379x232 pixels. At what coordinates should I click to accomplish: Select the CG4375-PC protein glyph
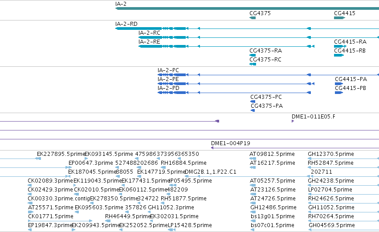[x=253, y=102]
